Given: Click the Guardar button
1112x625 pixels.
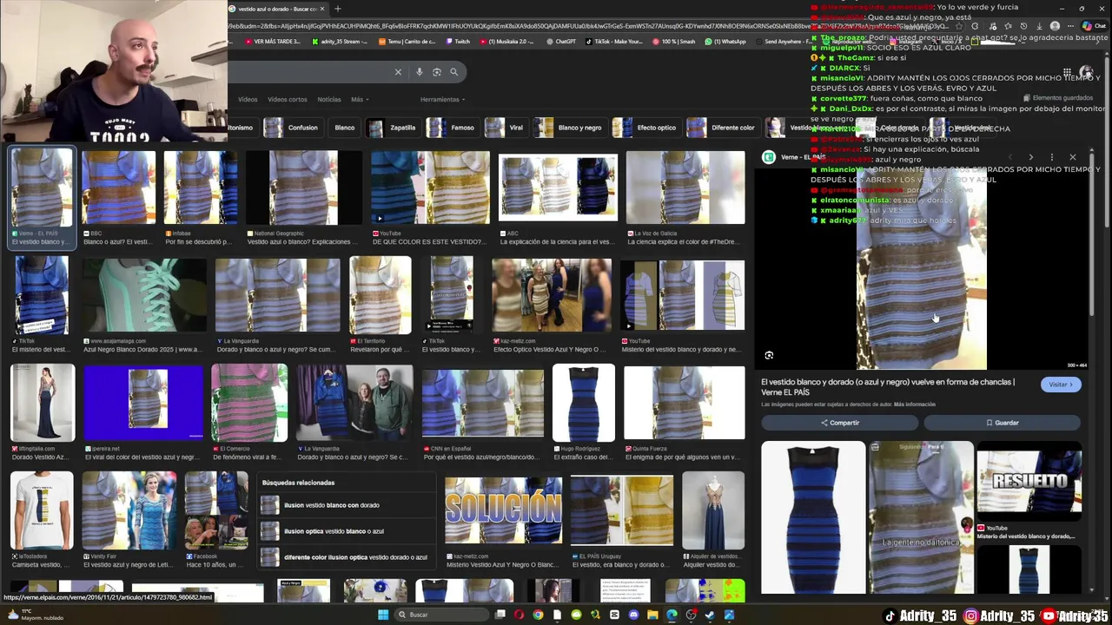Looking at the screenshot, I should [1002, 423].
